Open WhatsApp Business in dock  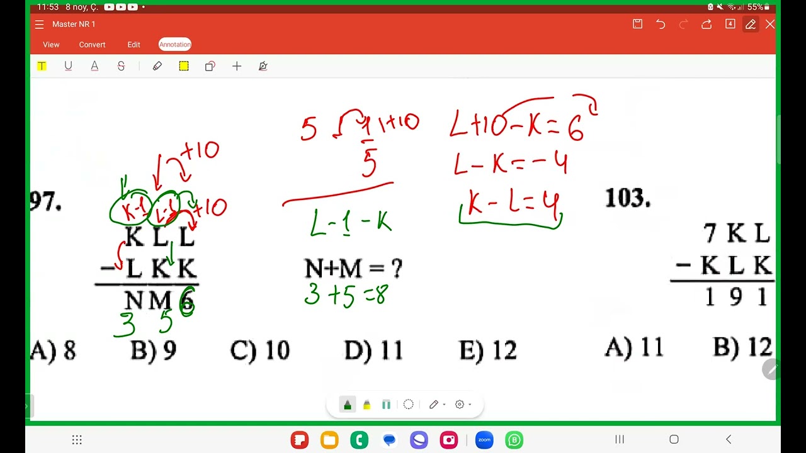pyautogui.click(x=514, y=440)
